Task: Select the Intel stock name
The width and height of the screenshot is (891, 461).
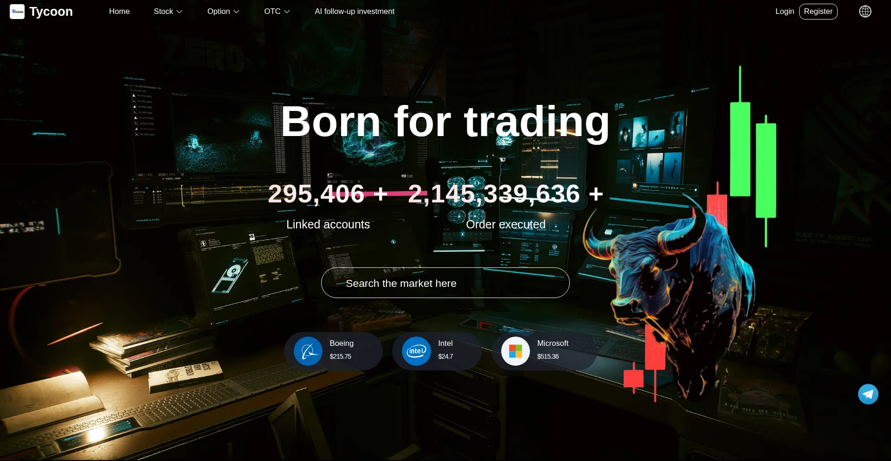Action: click(445, 344)
